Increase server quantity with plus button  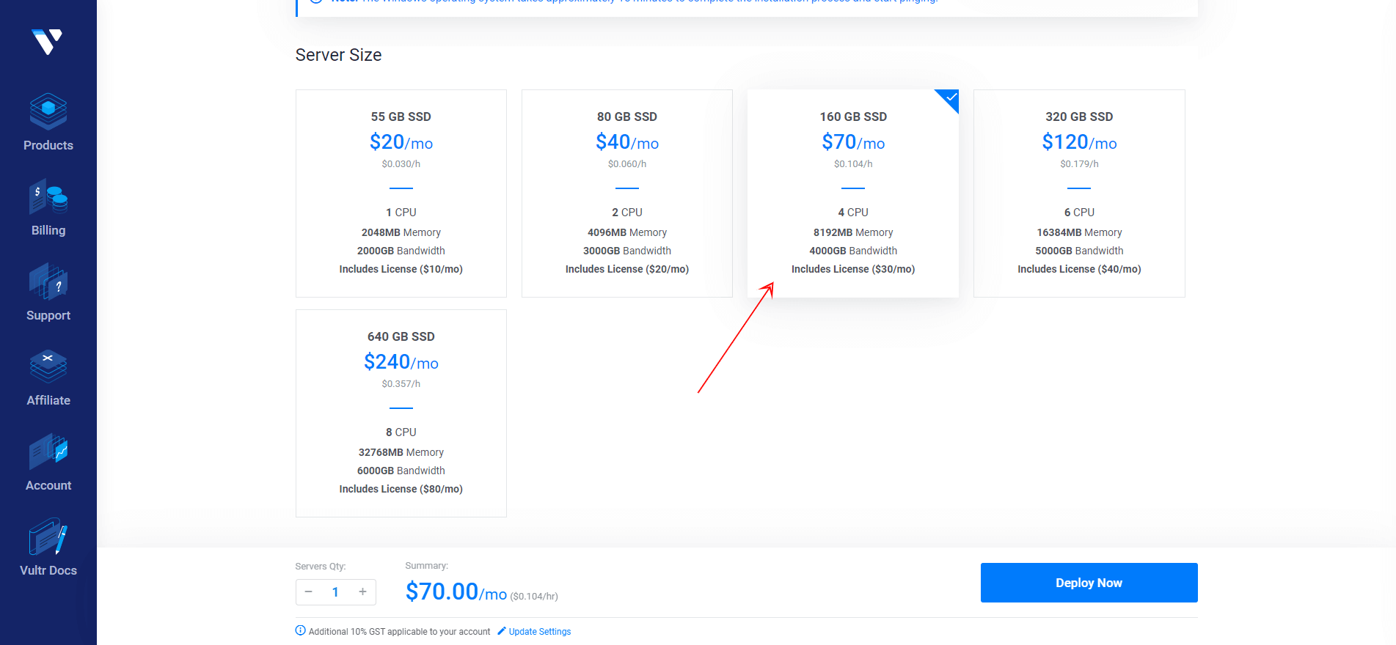point(362,591)
